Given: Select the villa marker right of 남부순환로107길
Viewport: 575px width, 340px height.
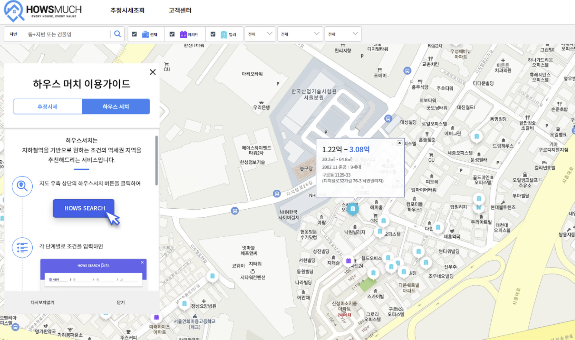Looking at the screenshot, I should [x=212, y=276].
